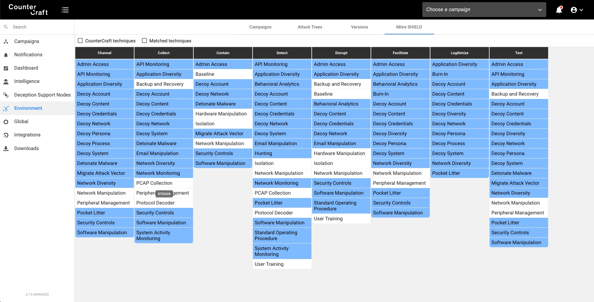Screen dimensions: 594x302
Task: Click the Environment sidebar icon
Action: point(6,108)
